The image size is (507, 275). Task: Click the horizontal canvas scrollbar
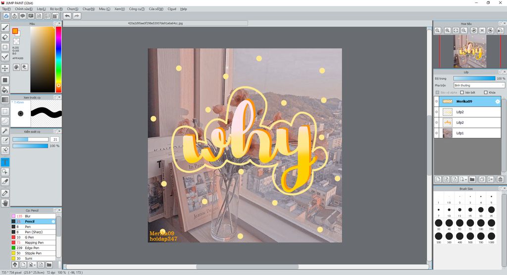click(248, 267)
